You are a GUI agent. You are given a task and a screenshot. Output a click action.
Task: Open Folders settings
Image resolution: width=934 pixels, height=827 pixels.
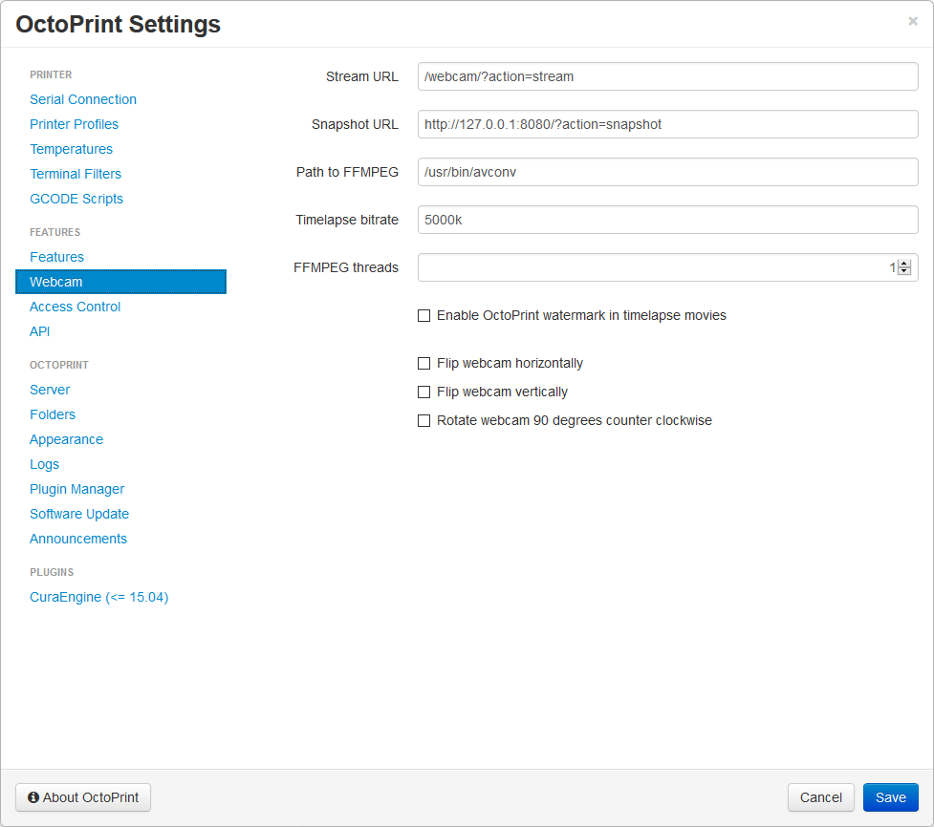pos(53,414)
